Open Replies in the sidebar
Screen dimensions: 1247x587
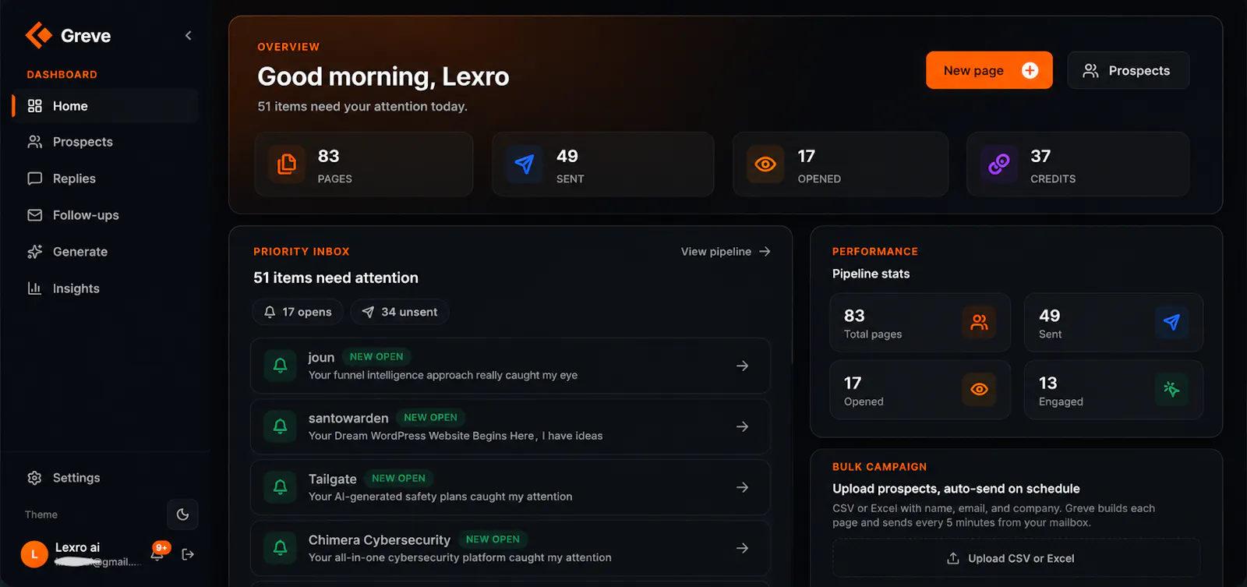tap(106, 179)
